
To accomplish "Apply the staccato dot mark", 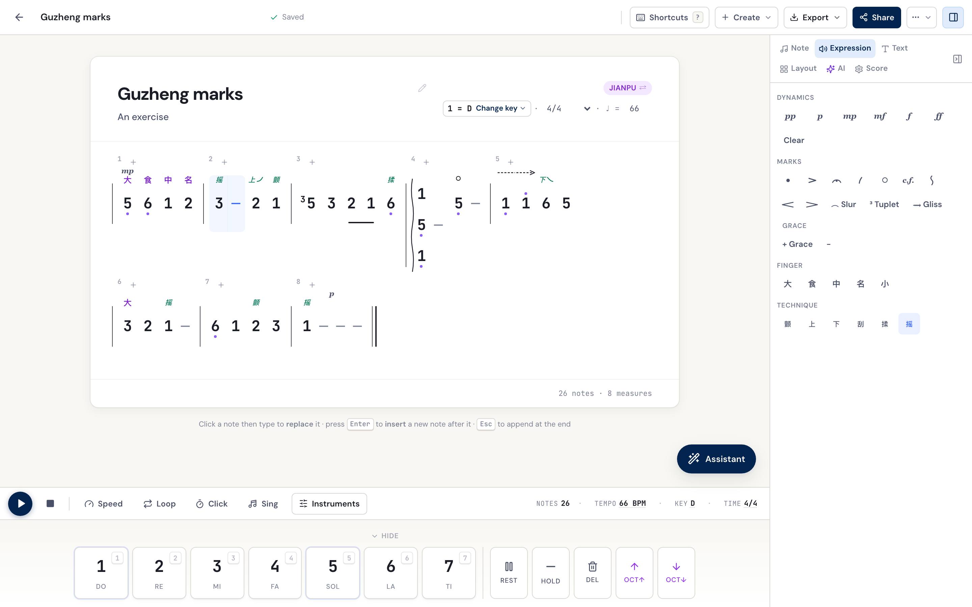I will pos(788,180).
